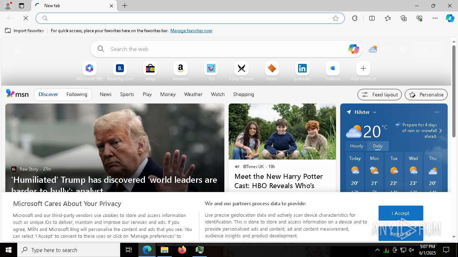The width and height of the screenshot is (458, 257).
Task: Focus the browser address bar
Action: tap(190, 18)
